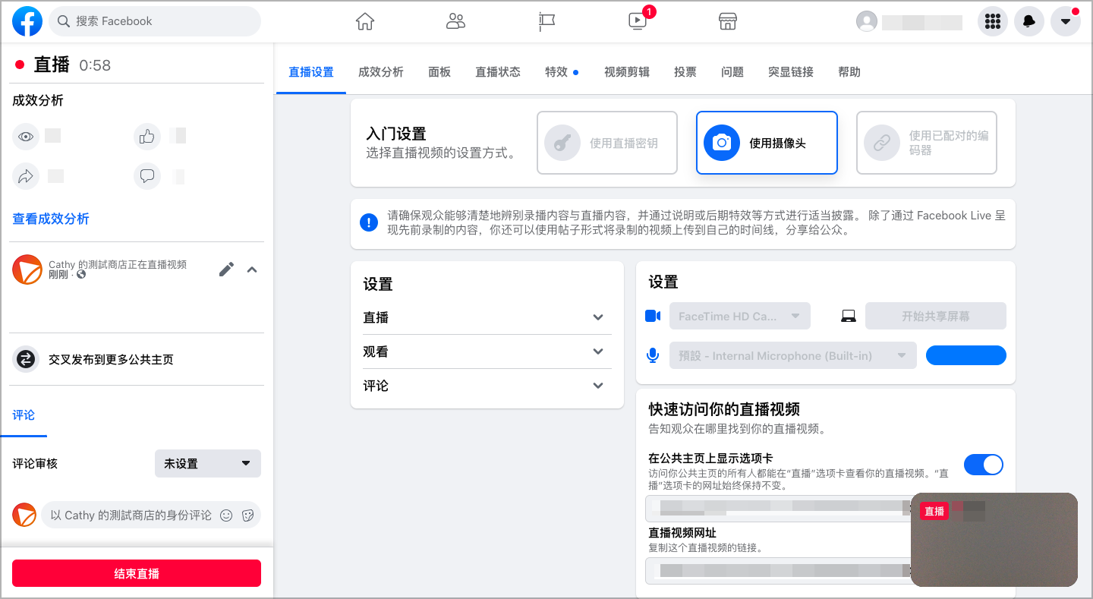This screenshot has height=599, width=1093.
Task: Click the laptop screen share icon
Action: coord(849,316)
